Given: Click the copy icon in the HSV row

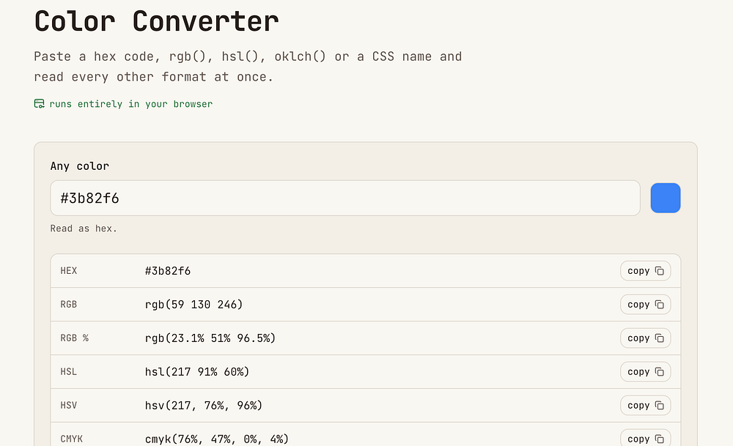Looking at the screenshot, I should point(659,406).
